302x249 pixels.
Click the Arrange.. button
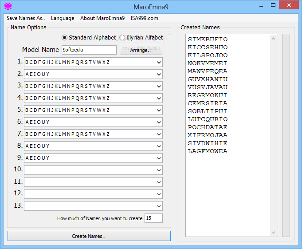coord(141,50)
